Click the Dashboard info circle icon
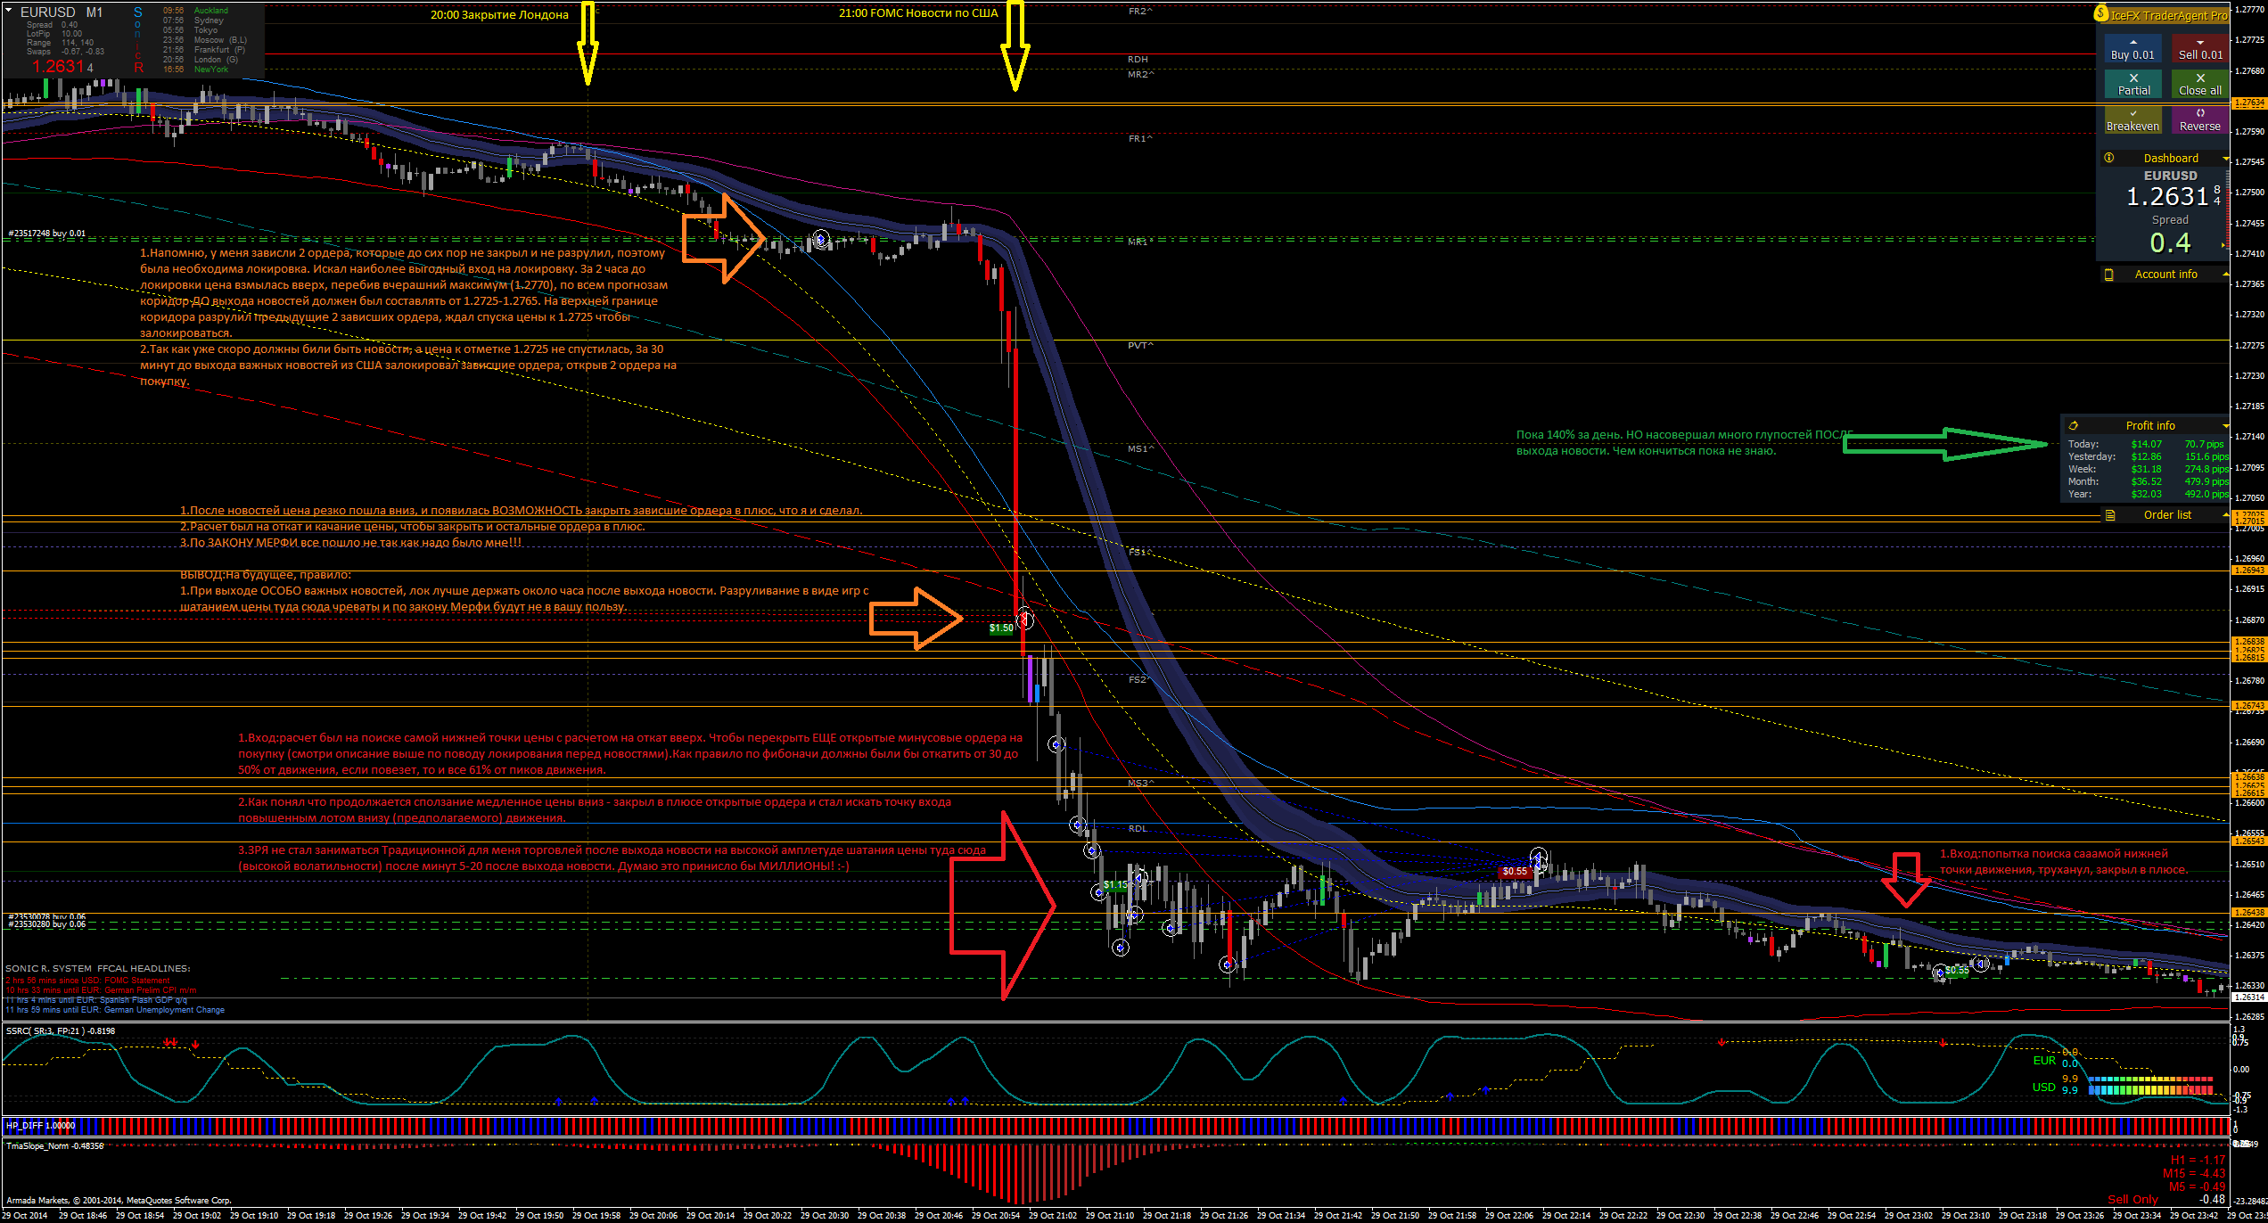Image resolution: width=2268 pixels, height=1223 pixels. [x=2109, y=158]
